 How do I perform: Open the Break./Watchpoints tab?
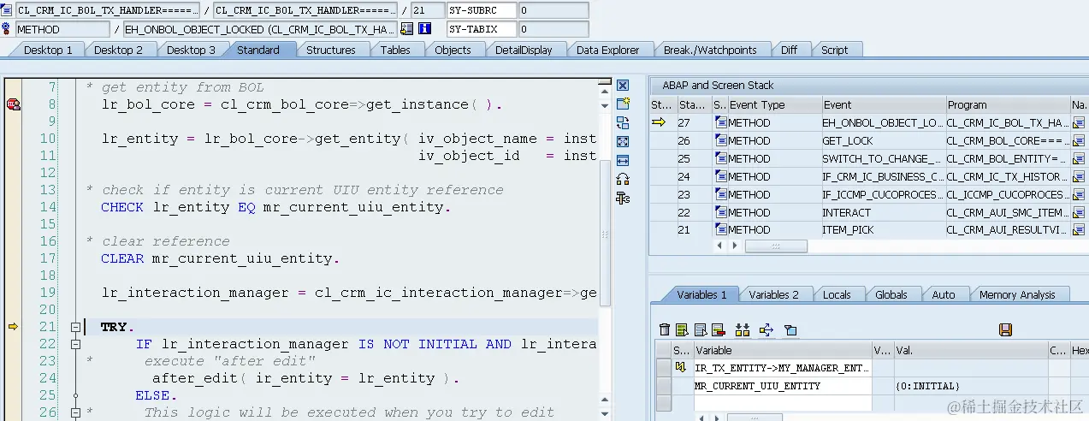coord(710,50)
